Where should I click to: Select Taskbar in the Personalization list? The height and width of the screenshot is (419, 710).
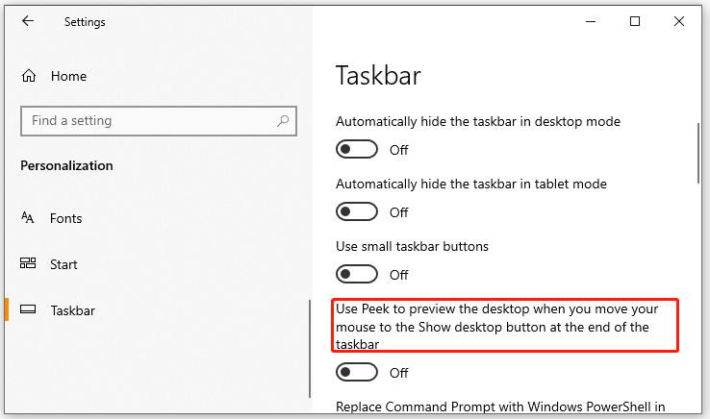(x=73, y=310)
